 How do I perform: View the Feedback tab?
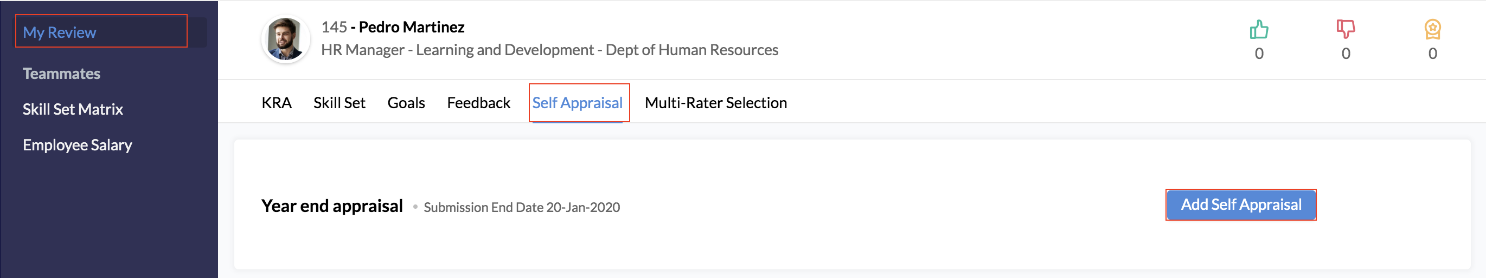(x=478, y=102)
